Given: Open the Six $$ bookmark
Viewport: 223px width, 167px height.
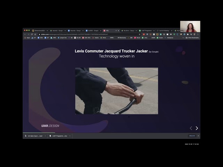Looking at the screenshot, I should [77, 38].
